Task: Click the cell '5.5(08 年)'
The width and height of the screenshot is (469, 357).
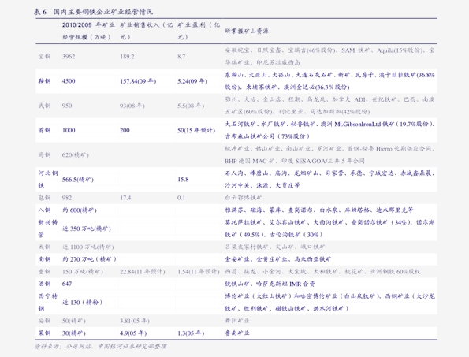Action: coord(191,106)
